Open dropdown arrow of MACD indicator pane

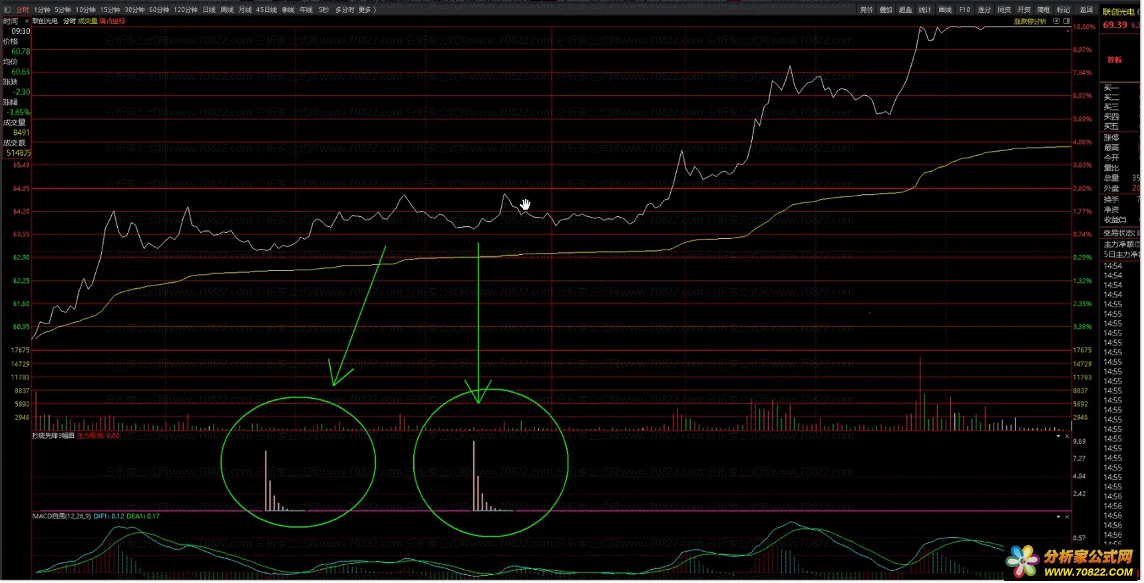pos(1058,517)
